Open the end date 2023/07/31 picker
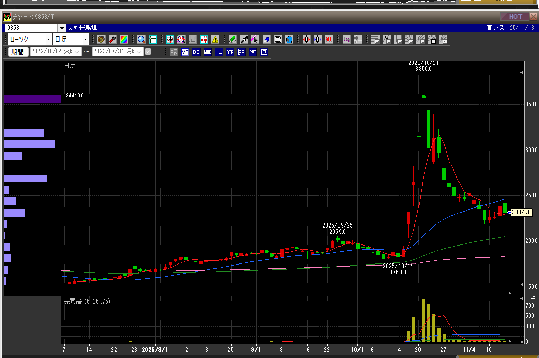 coord(139,52)
